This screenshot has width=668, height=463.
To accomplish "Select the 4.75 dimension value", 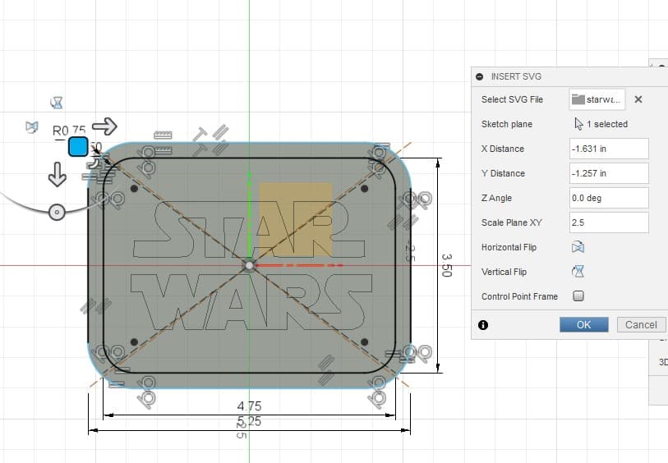I will [249, 406].
